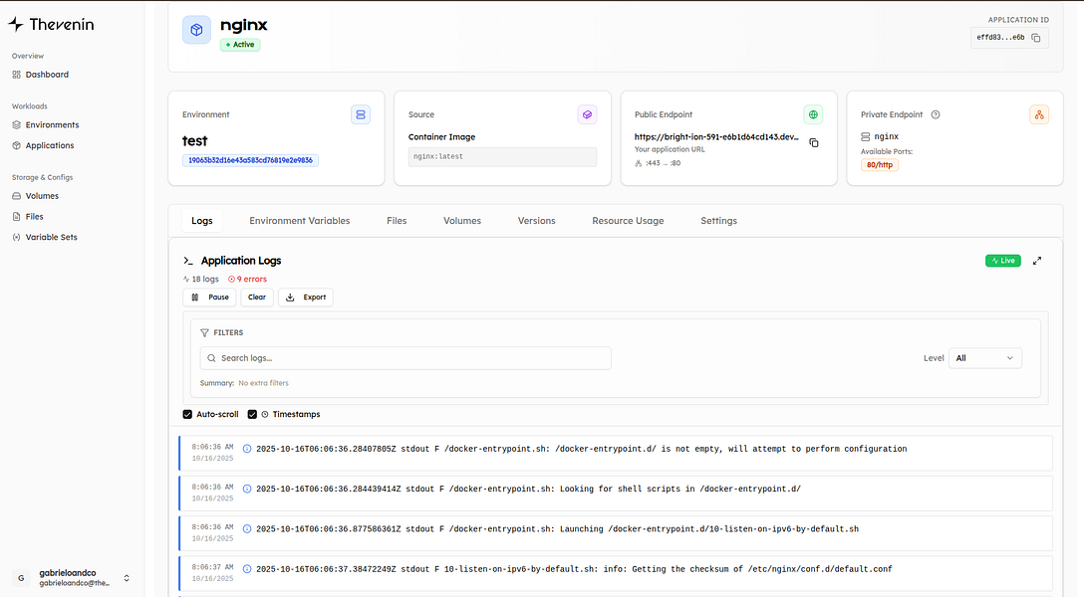
Task: Toggle the Auto-scroll checkbox
Action: click(187, 415)
